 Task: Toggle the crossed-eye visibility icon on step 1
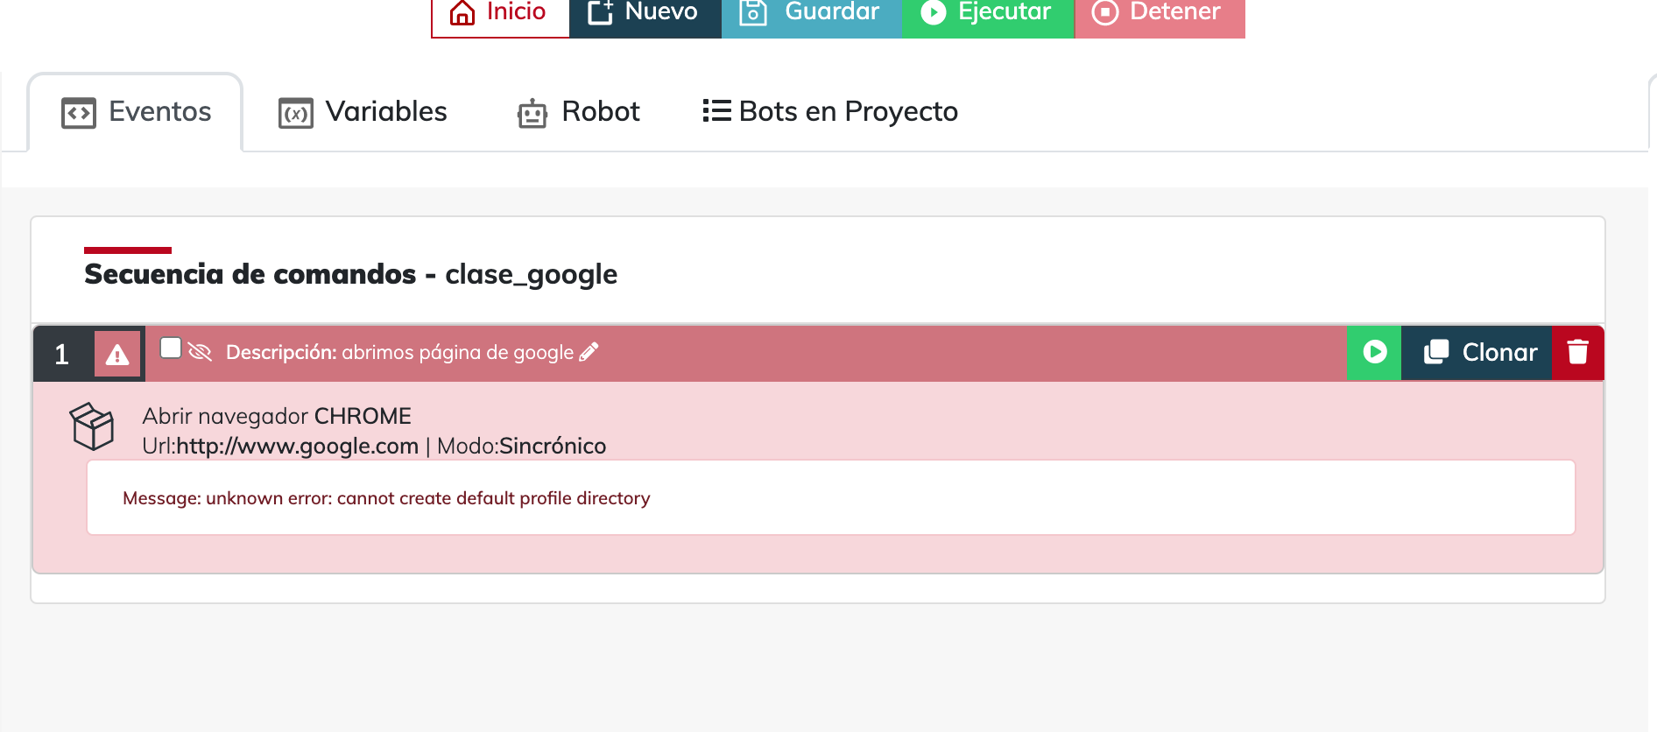pos(201,352)
